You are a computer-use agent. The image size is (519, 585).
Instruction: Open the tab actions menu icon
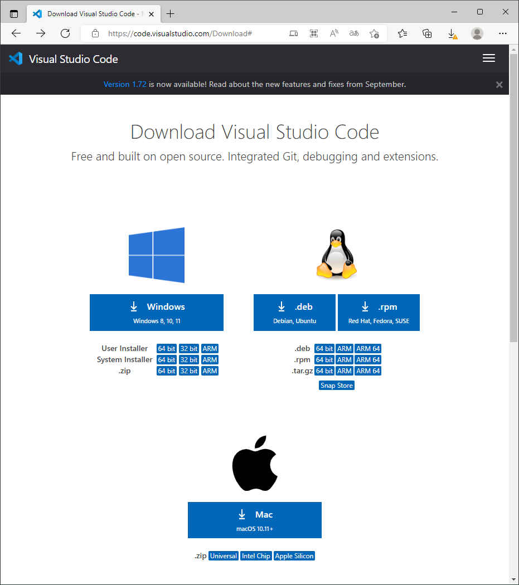(x=14, y=14)
